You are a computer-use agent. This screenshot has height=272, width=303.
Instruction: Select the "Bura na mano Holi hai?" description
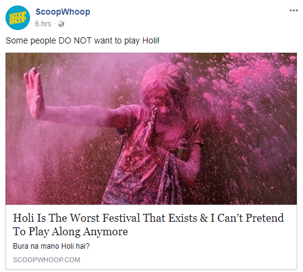pos(51,246)
